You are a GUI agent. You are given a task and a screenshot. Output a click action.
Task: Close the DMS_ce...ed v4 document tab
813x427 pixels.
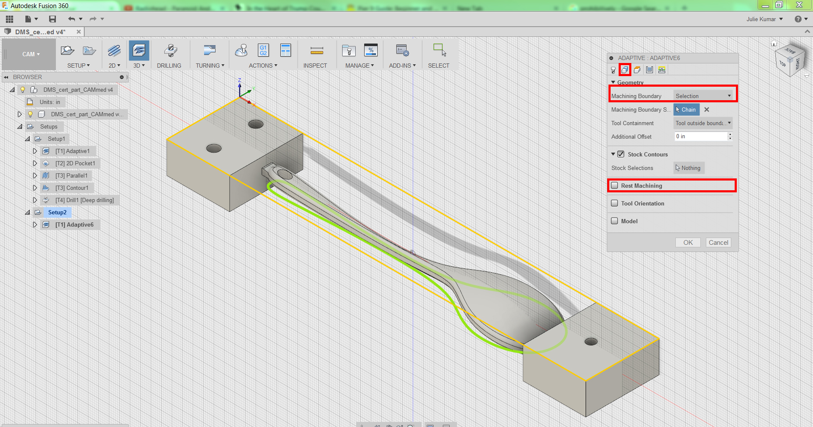pyautogui.click(x=79, y=32)
